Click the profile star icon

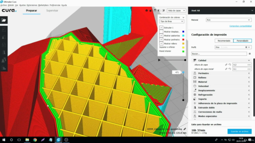246,47
